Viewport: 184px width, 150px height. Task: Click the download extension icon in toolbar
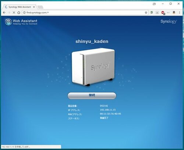[x=157, y=12]
